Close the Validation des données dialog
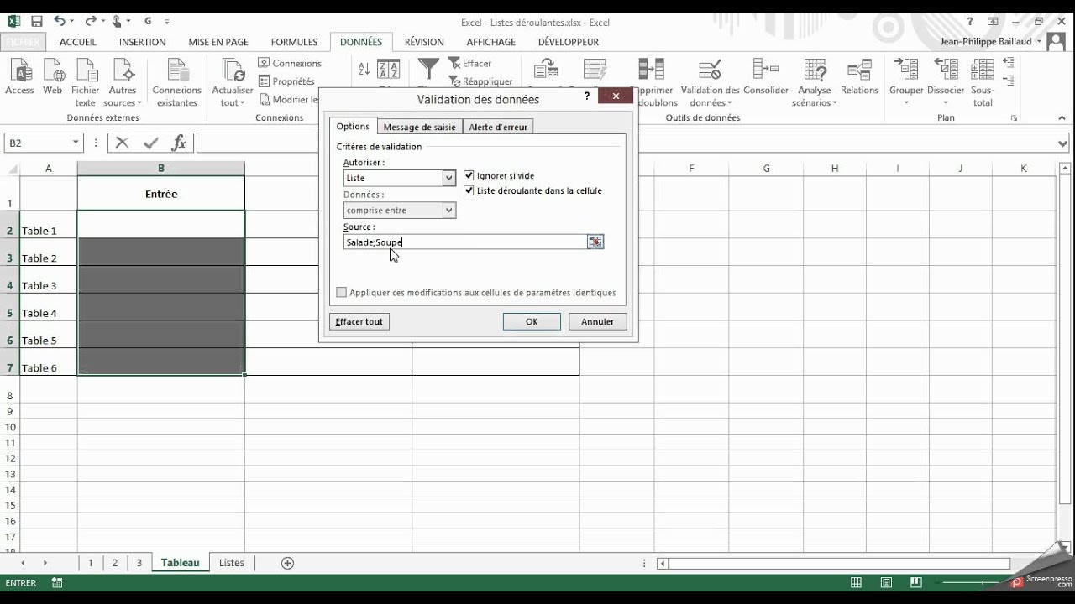Screen dimensions: 1075x604 coord(616,96)
